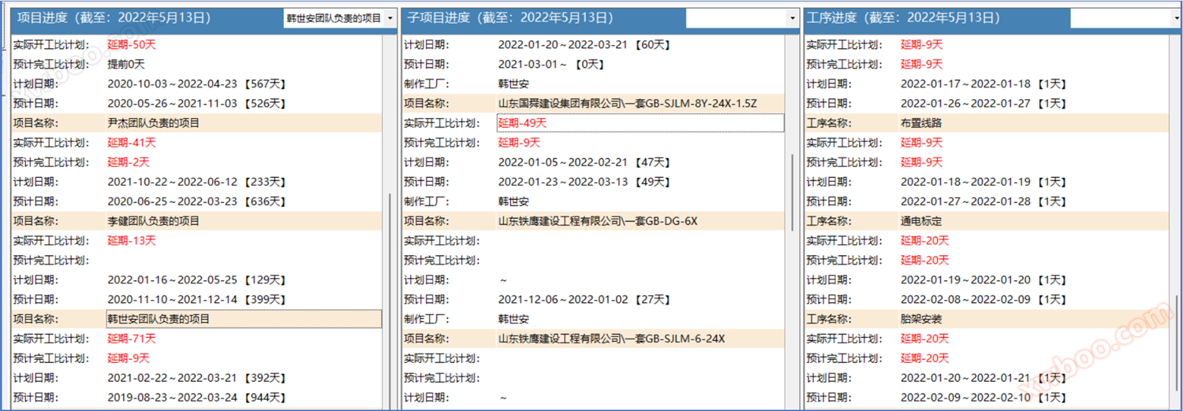1183x411 pixels.
Task: Click the highlighted 延期-49天 field
Action: click(x=640, y=123)
